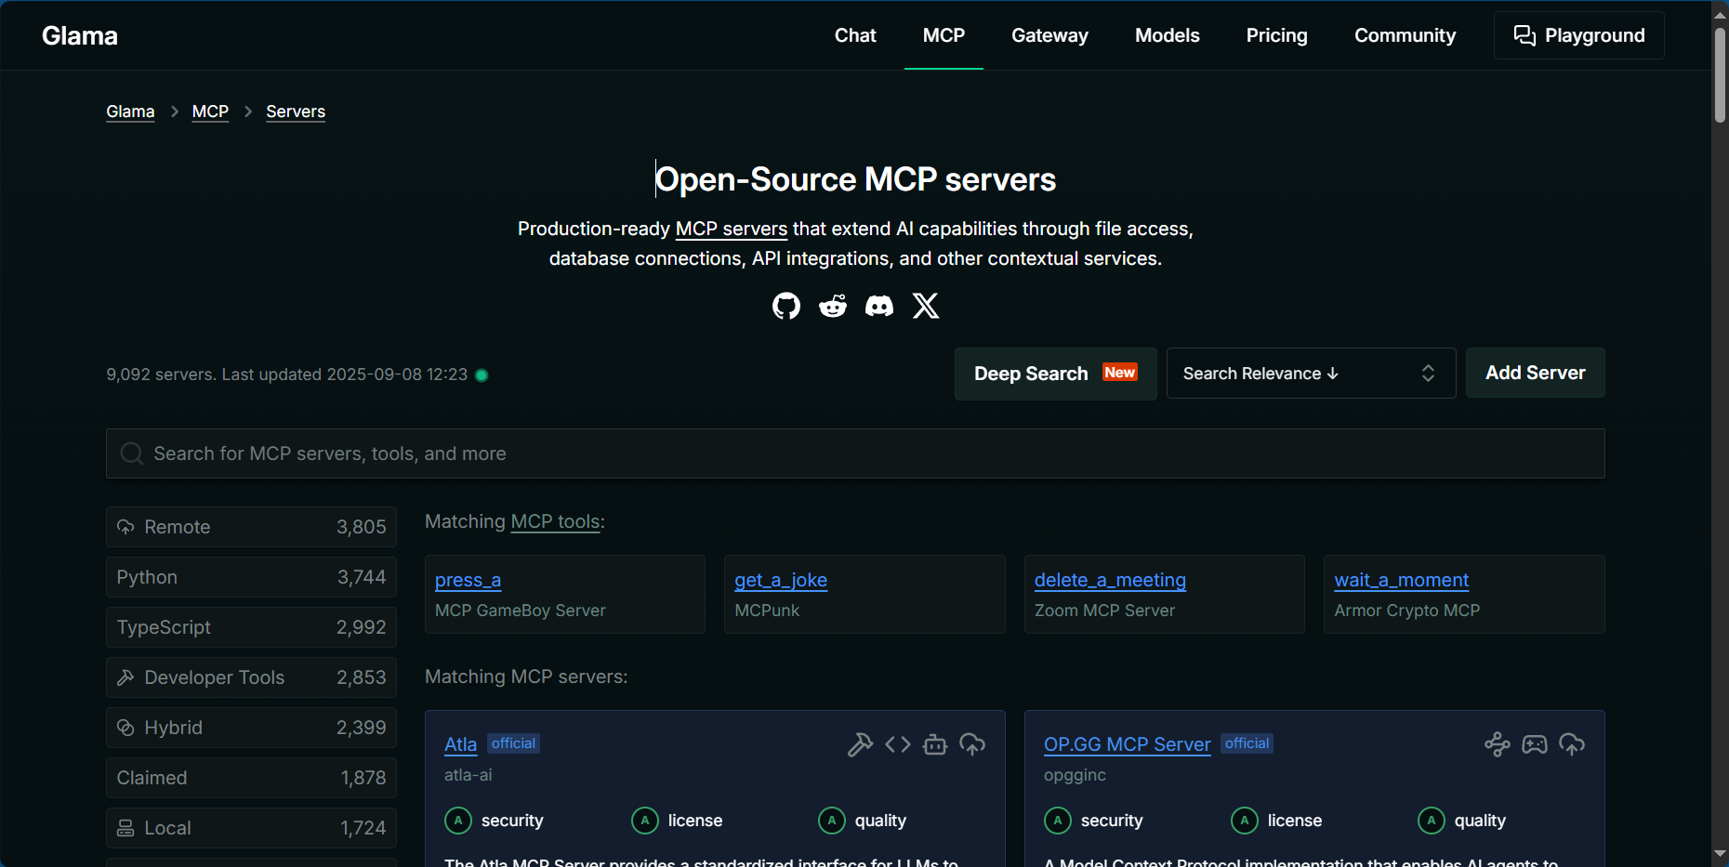Click the license grade A badge on Atla card
Screen dimensions: 1729x867
click(645, 821)
